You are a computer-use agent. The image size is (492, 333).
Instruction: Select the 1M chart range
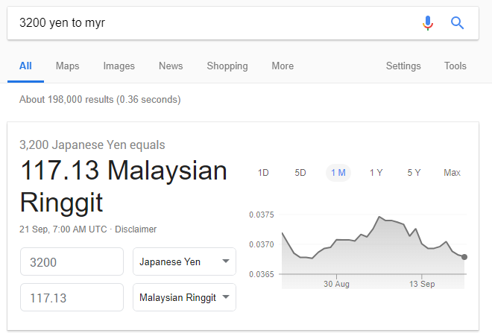click(x=338, y=173)
